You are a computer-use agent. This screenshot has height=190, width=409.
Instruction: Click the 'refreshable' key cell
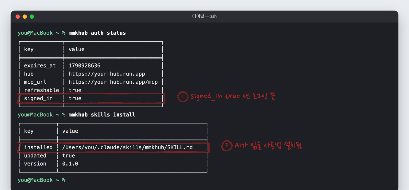point(41,90)
